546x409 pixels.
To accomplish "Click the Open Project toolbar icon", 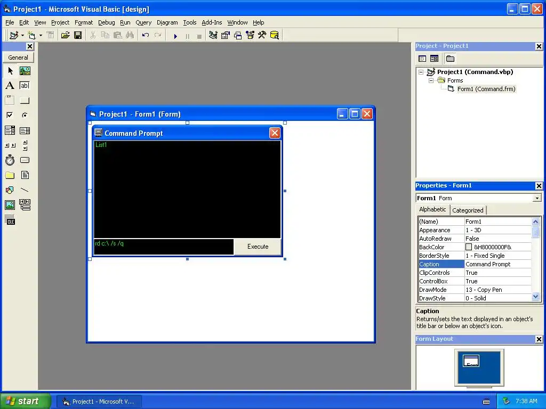I will pyautogui.click(x=65, y=35).
